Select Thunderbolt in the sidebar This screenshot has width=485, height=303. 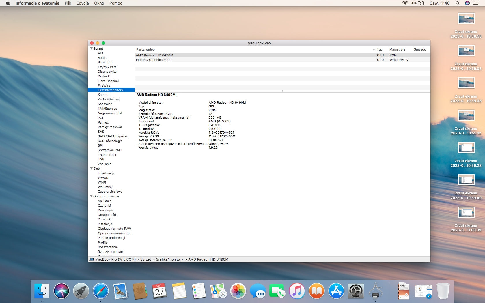(x=107, y=155)
